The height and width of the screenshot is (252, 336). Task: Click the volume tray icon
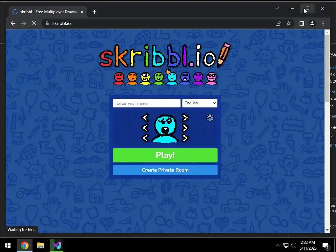[x=293, y=245]
